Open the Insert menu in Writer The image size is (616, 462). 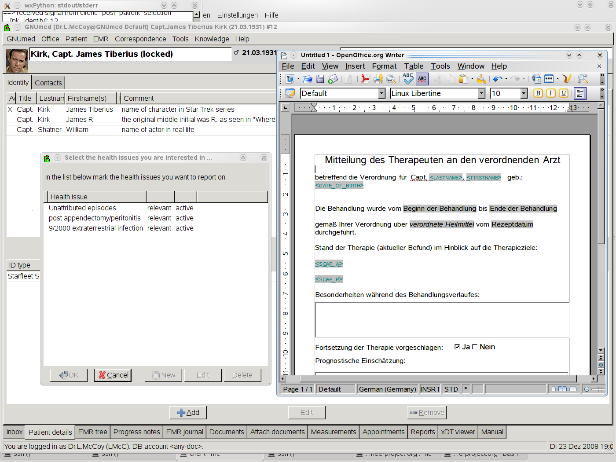355,66
